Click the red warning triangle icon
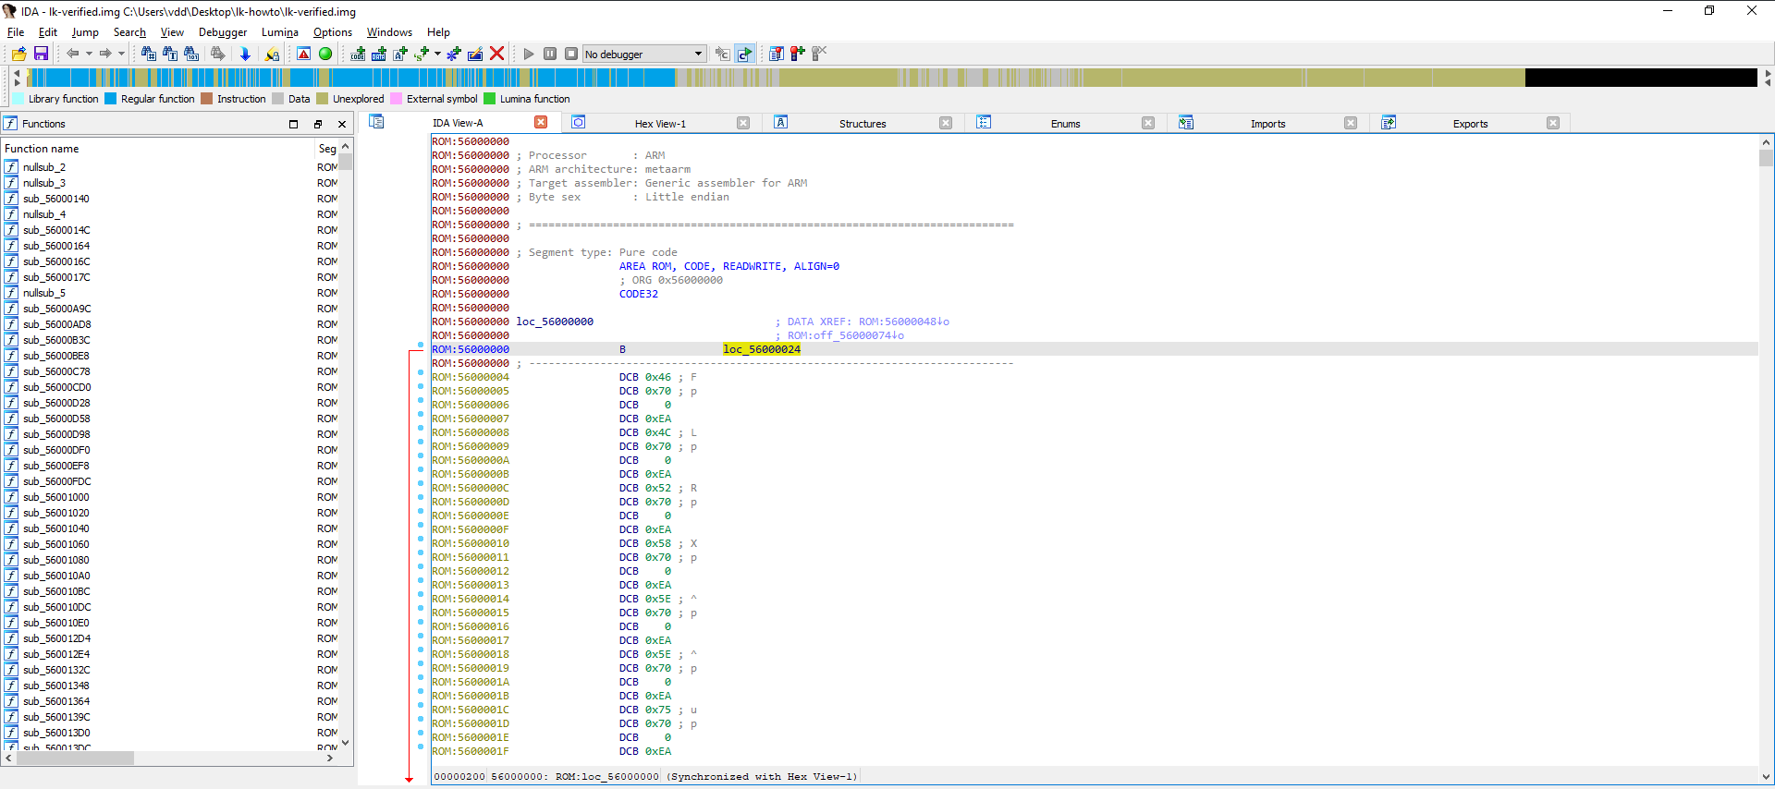 coord(303,54)
